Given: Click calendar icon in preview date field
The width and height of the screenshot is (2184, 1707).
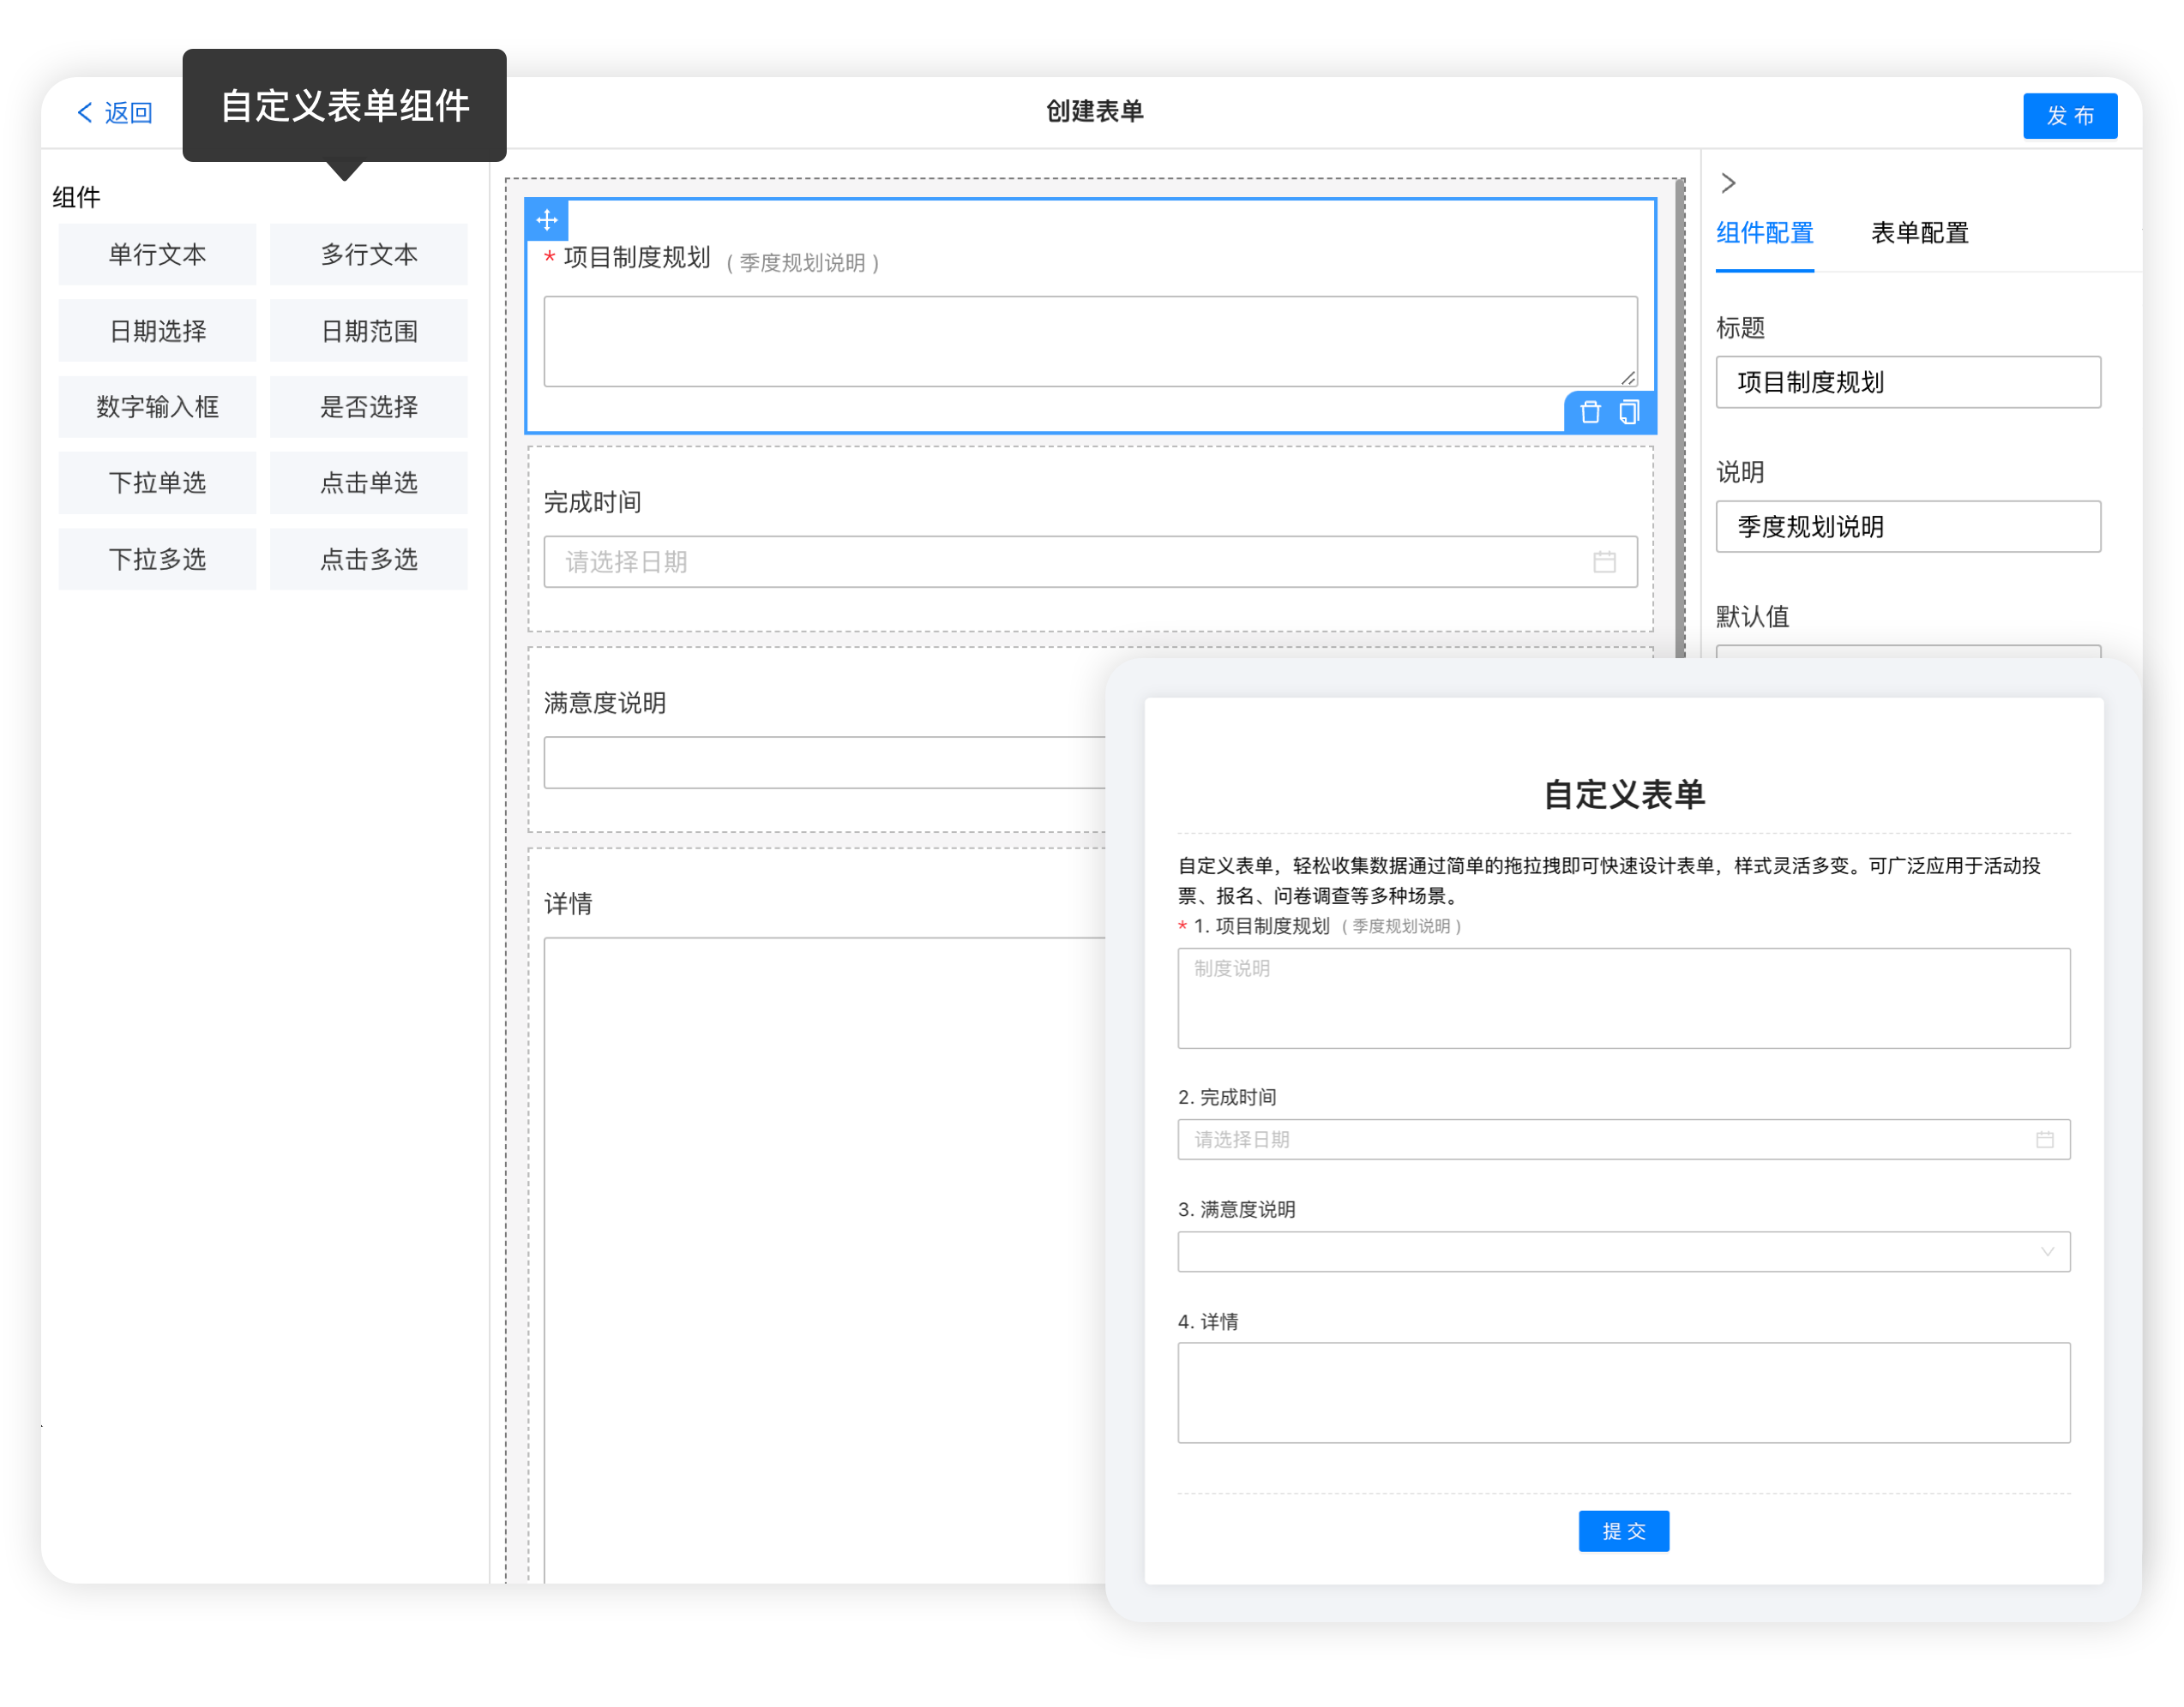Looking at the screenshot, I should (2045, 1140).
